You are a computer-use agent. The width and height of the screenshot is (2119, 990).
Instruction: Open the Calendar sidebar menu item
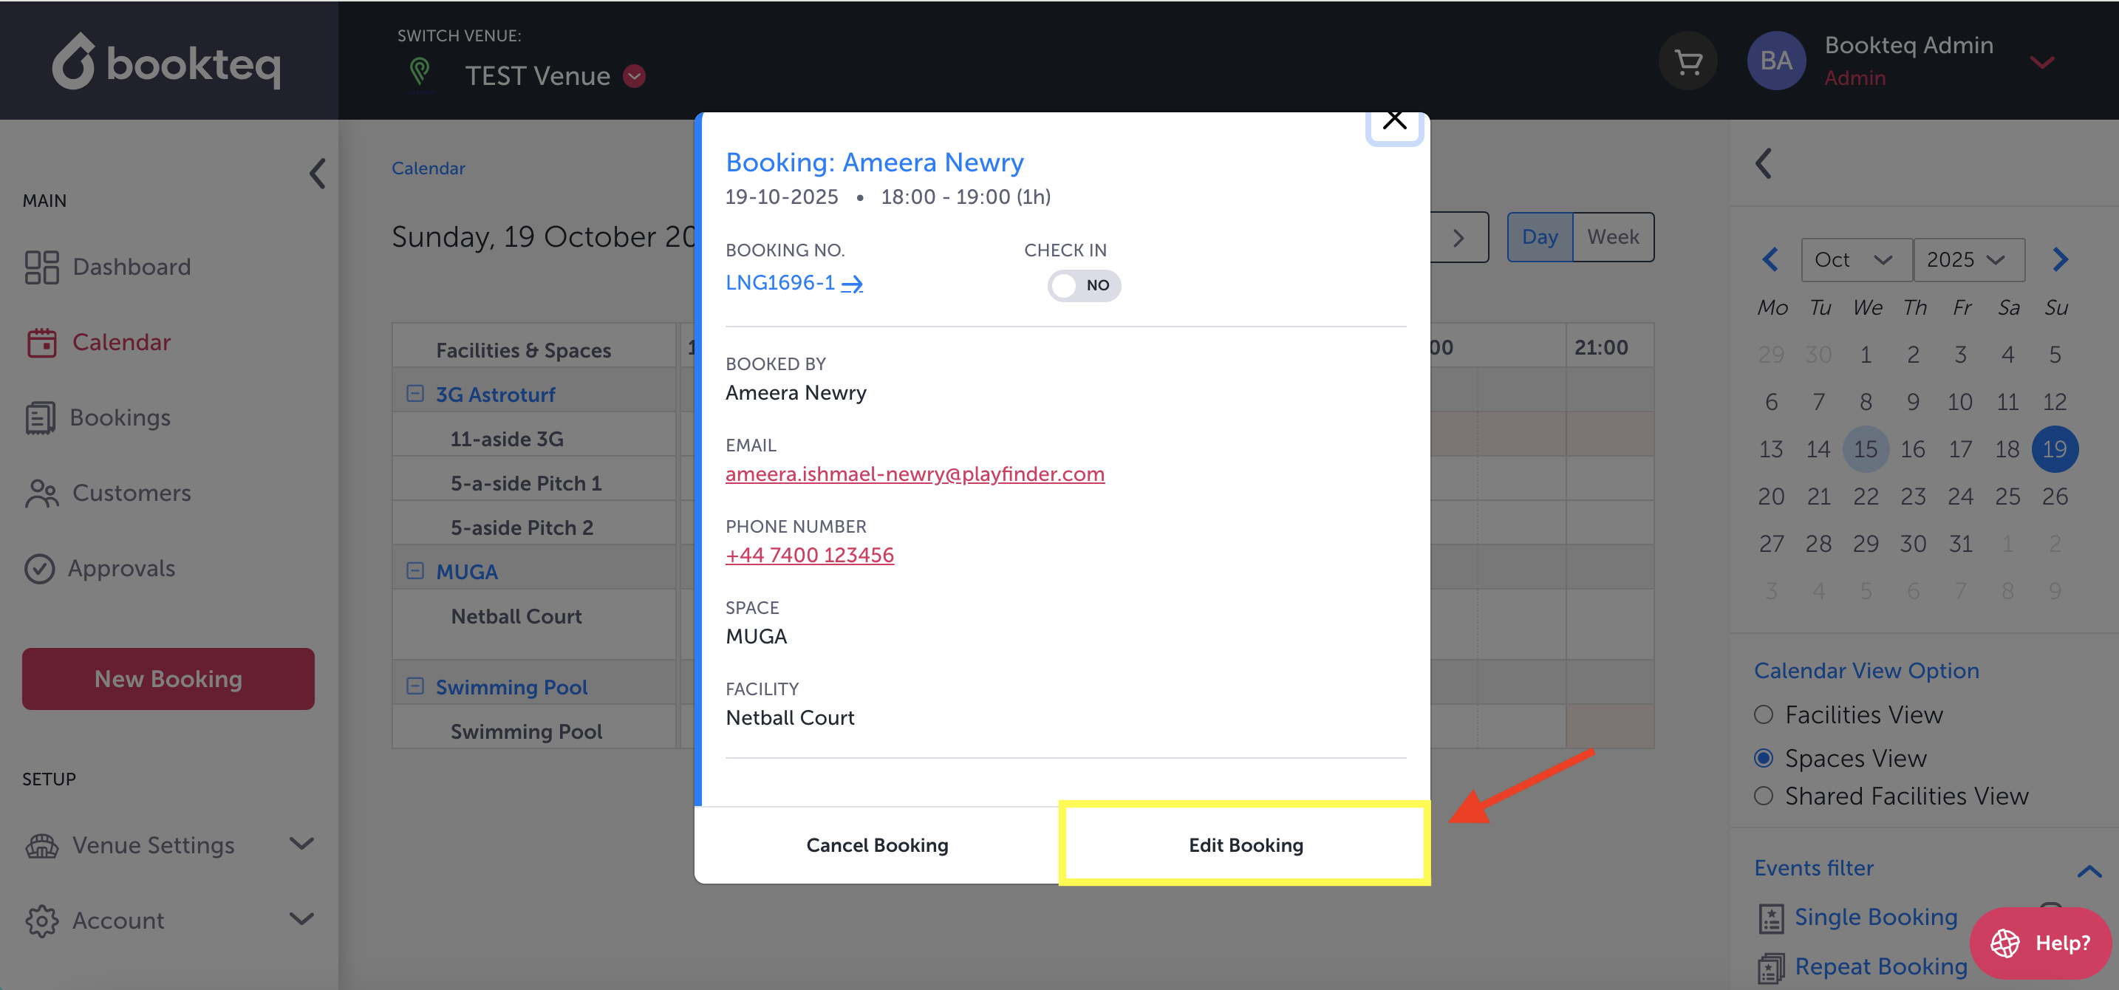[x=121, y=342]
